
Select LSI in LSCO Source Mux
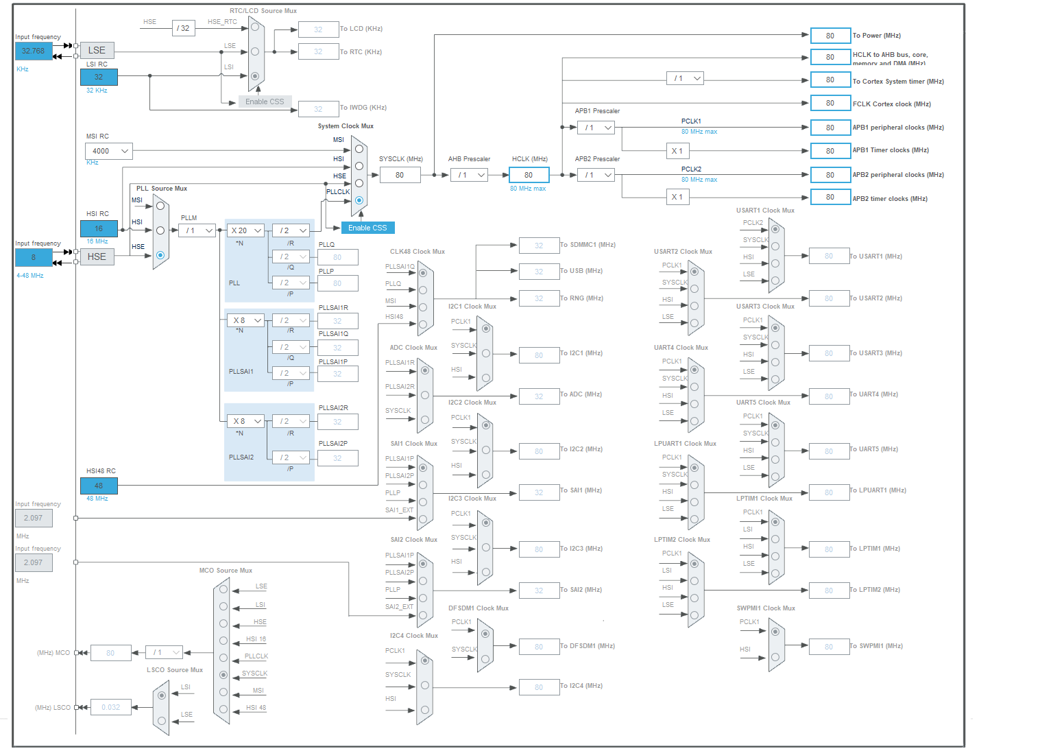pyautogui.click(x=162, y=695)
